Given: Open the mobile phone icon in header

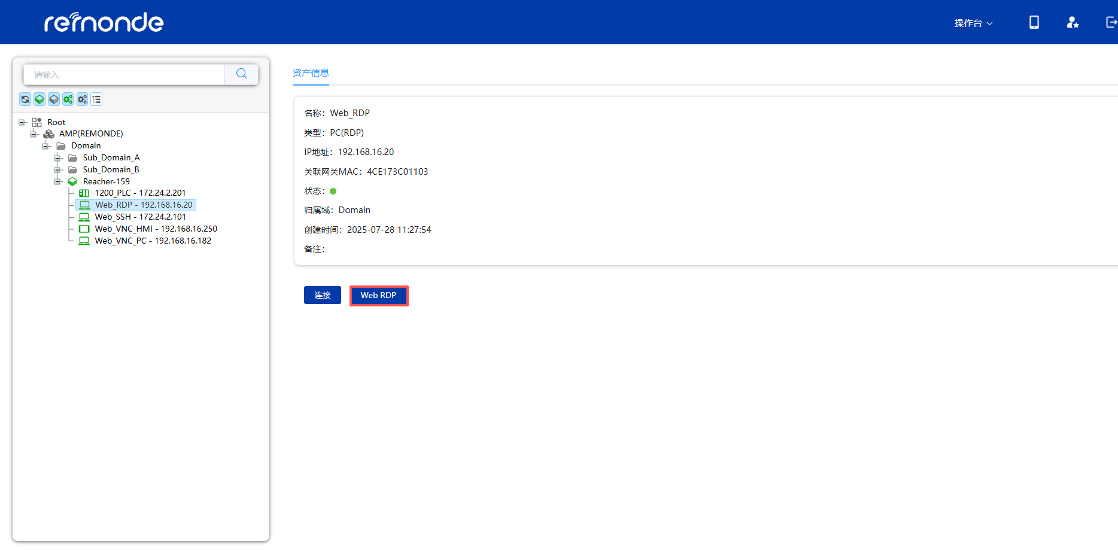Looking at the screenshot, I should point(1034,23).
